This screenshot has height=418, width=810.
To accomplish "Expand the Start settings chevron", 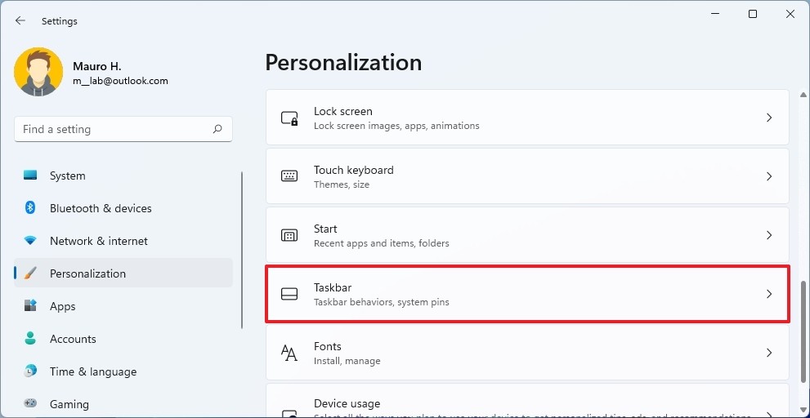I will click(768, 235).
